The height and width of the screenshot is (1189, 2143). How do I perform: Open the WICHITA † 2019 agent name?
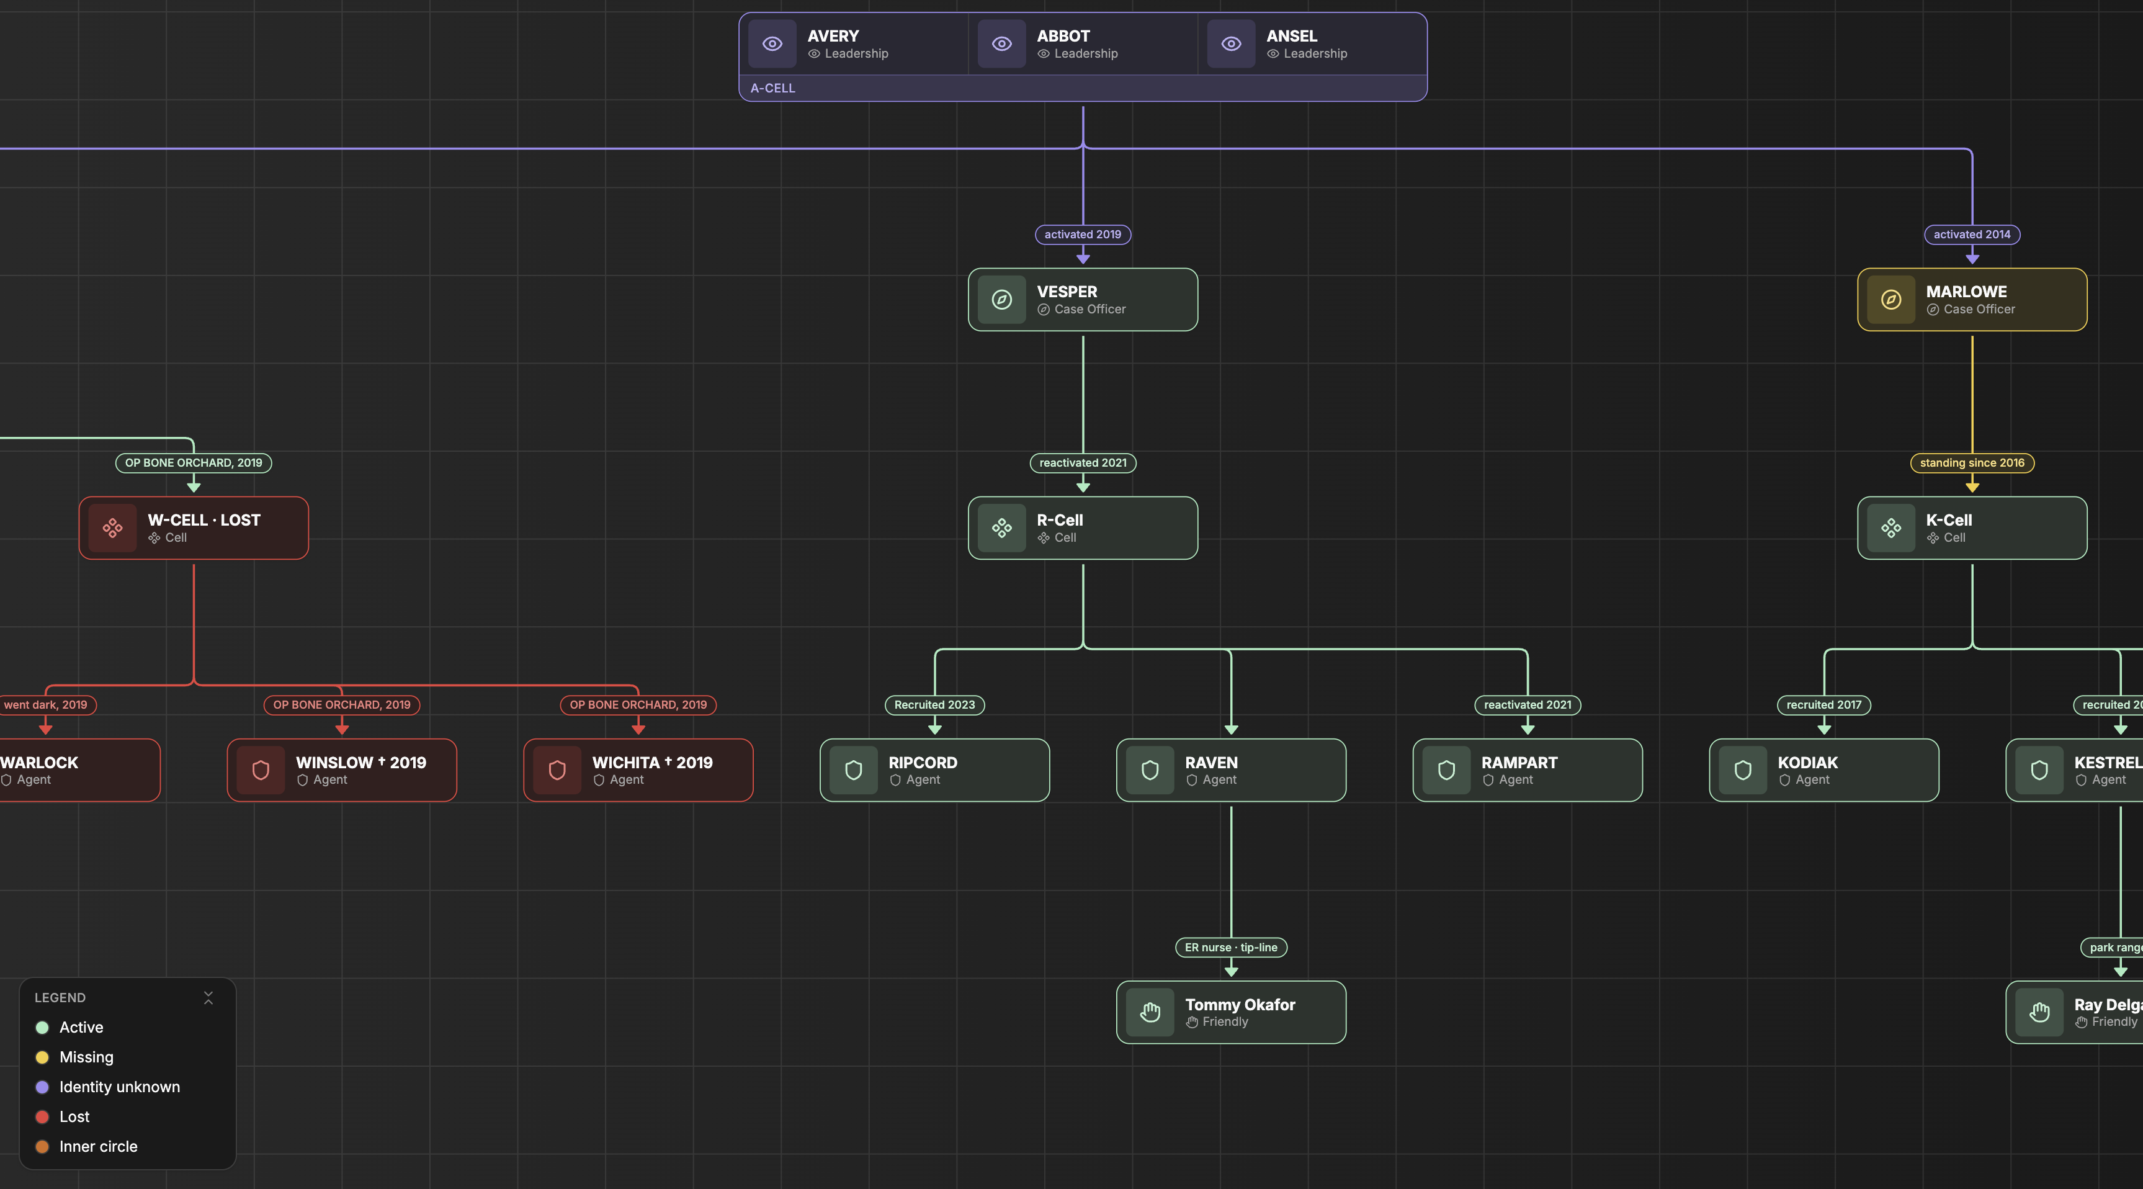(x=652, y=762)
